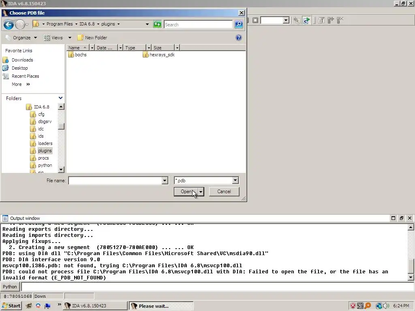Click the greyed step-into C icon in IDA toolbar
The width and height of the screenshot is (415, 311).
coord(297,20)
